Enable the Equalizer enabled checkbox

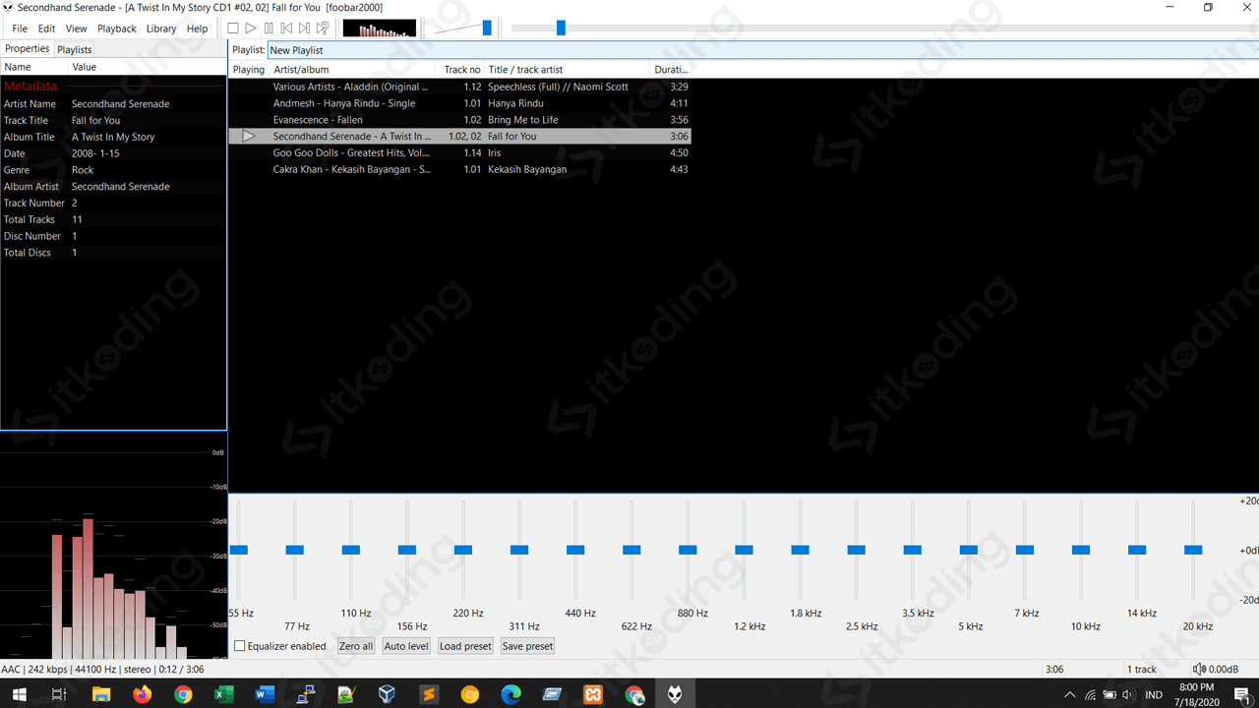pos(239,646)
